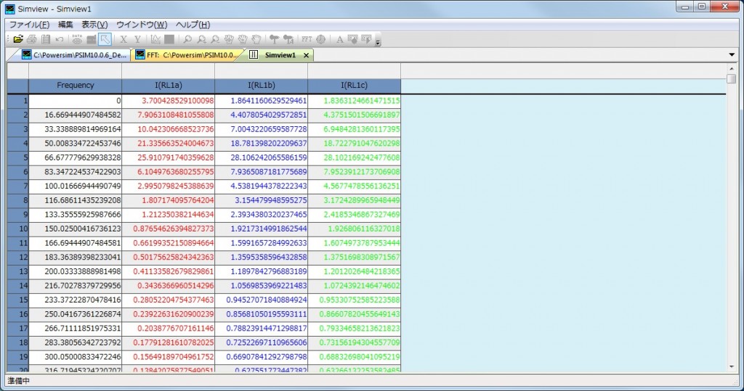Click cell 16.669444907484582

(x=75, y=115)
